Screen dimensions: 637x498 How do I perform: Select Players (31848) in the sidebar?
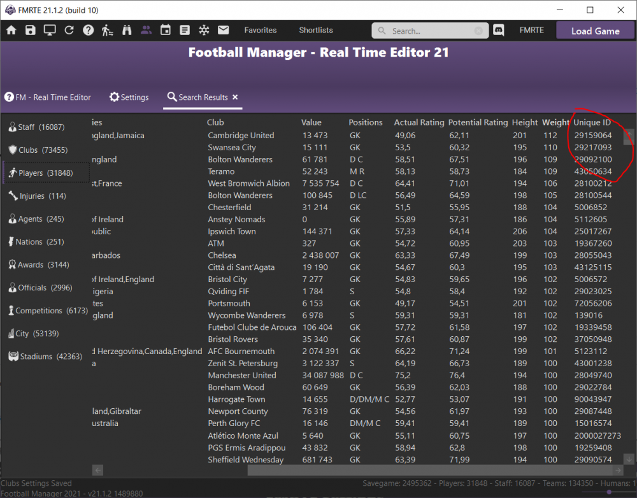46,173
